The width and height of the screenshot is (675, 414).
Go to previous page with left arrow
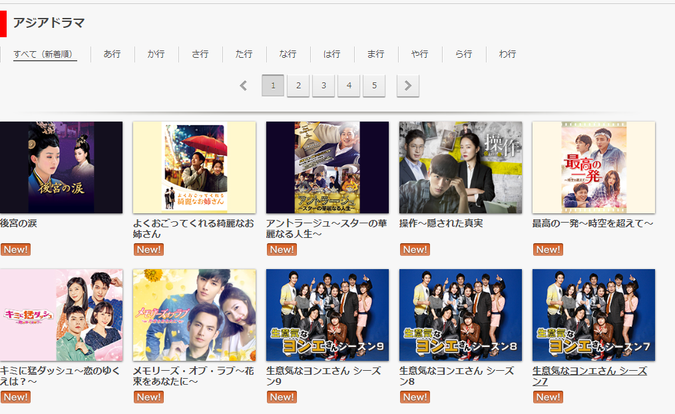(244, 86)
